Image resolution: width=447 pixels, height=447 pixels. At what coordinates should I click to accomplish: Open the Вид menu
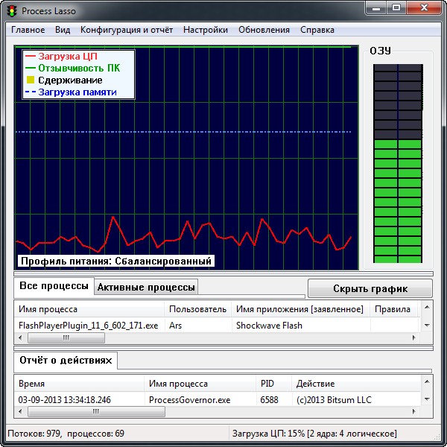click(x=63, y=30)
